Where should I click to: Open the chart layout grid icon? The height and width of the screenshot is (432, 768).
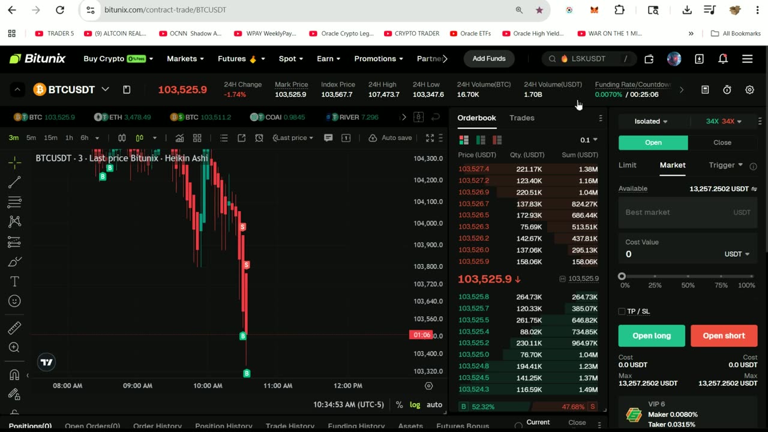[x=197, y=138]
